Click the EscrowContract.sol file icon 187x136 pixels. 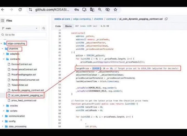[9, 64]
